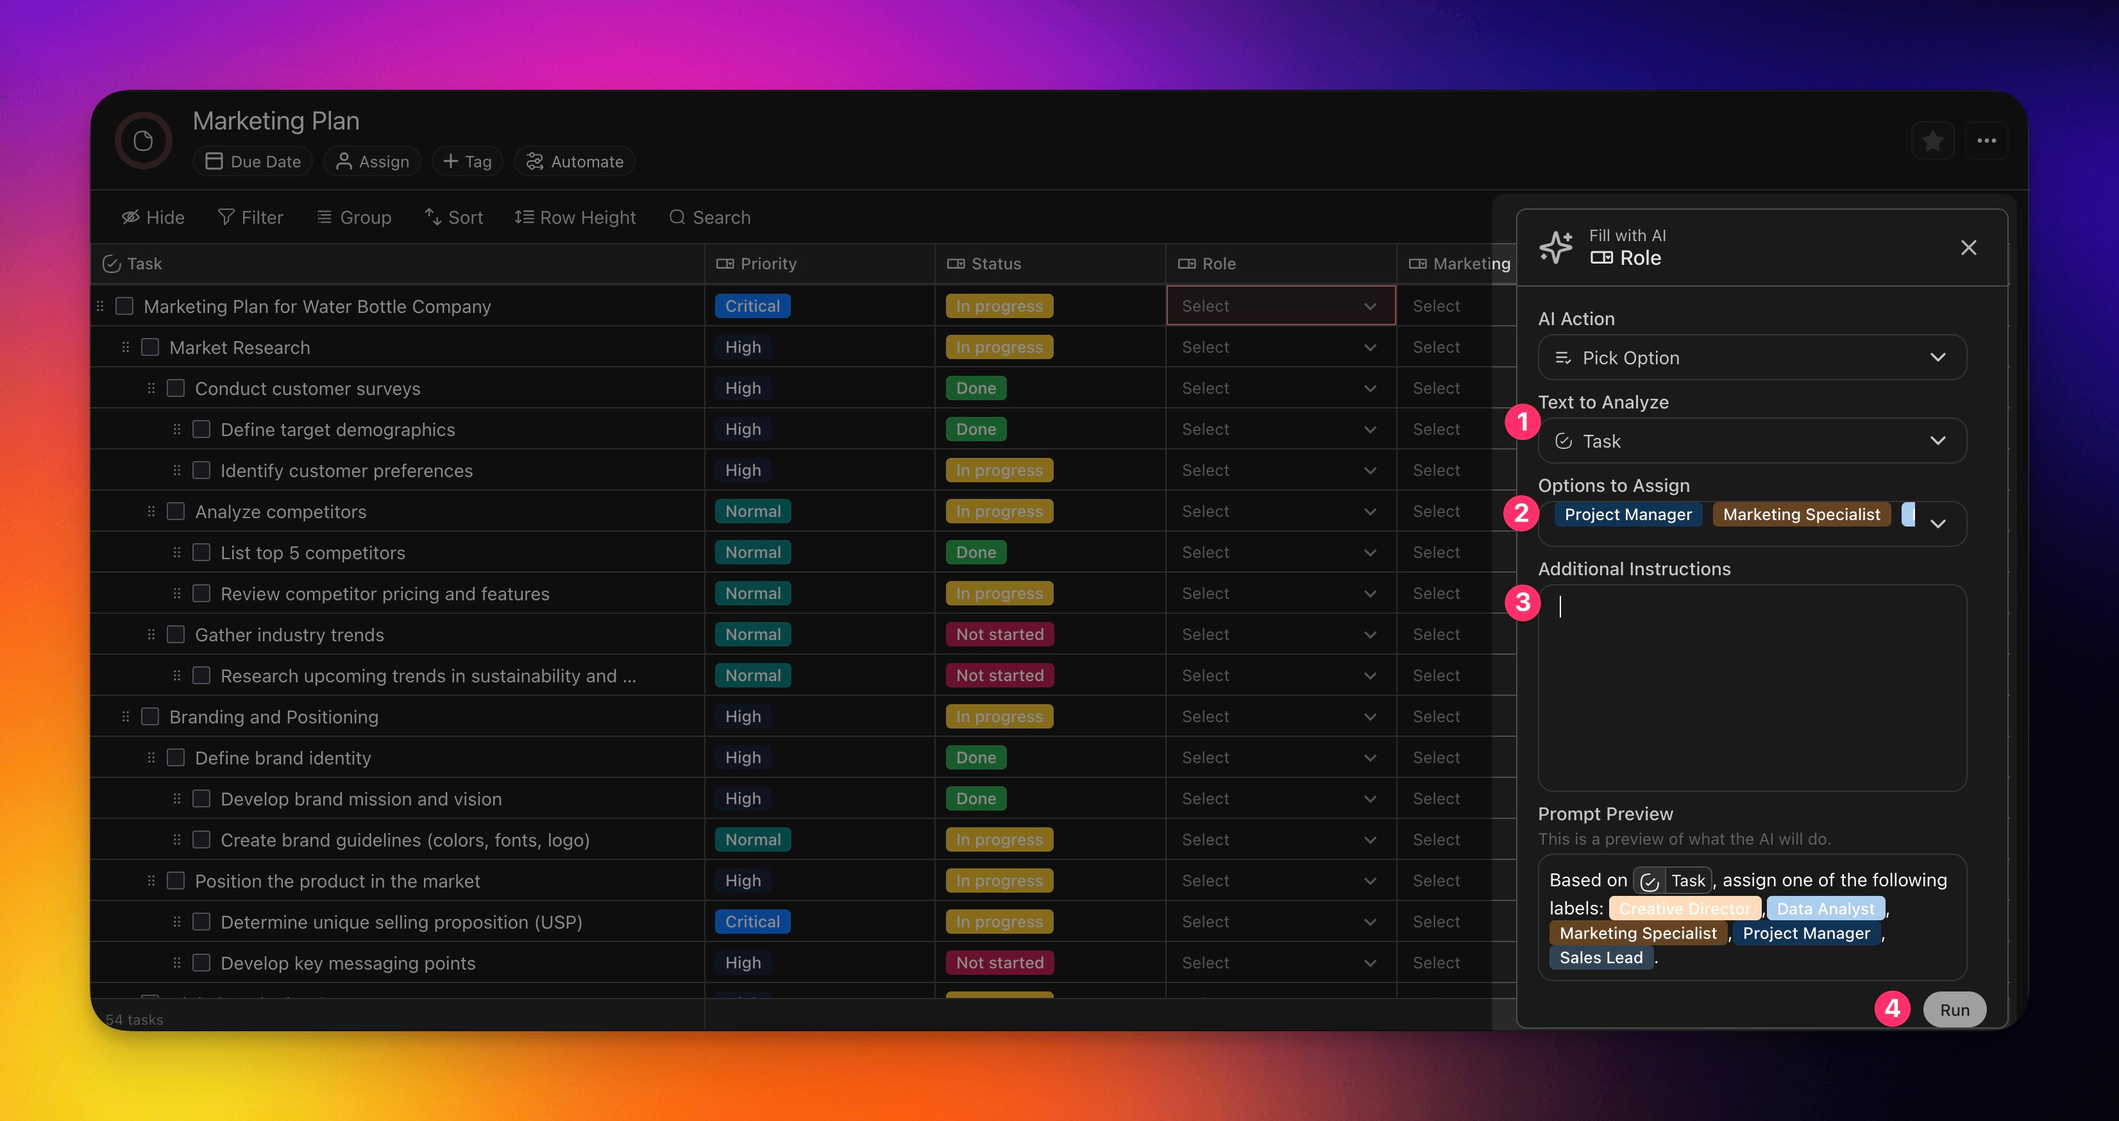Screen dimensions: 2119x1121
Task: Click the star favorite icon
Action: pos(1932,142)
